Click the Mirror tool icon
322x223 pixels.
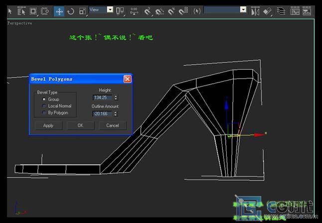(x=255, y=11)
